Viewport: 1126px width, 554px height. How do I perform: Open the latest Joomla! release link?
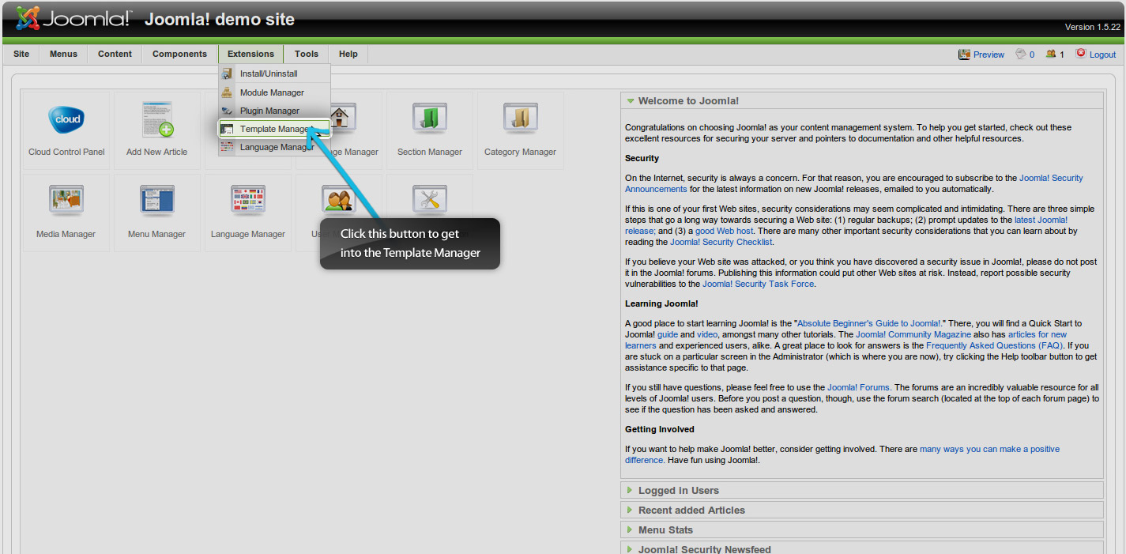846,225
